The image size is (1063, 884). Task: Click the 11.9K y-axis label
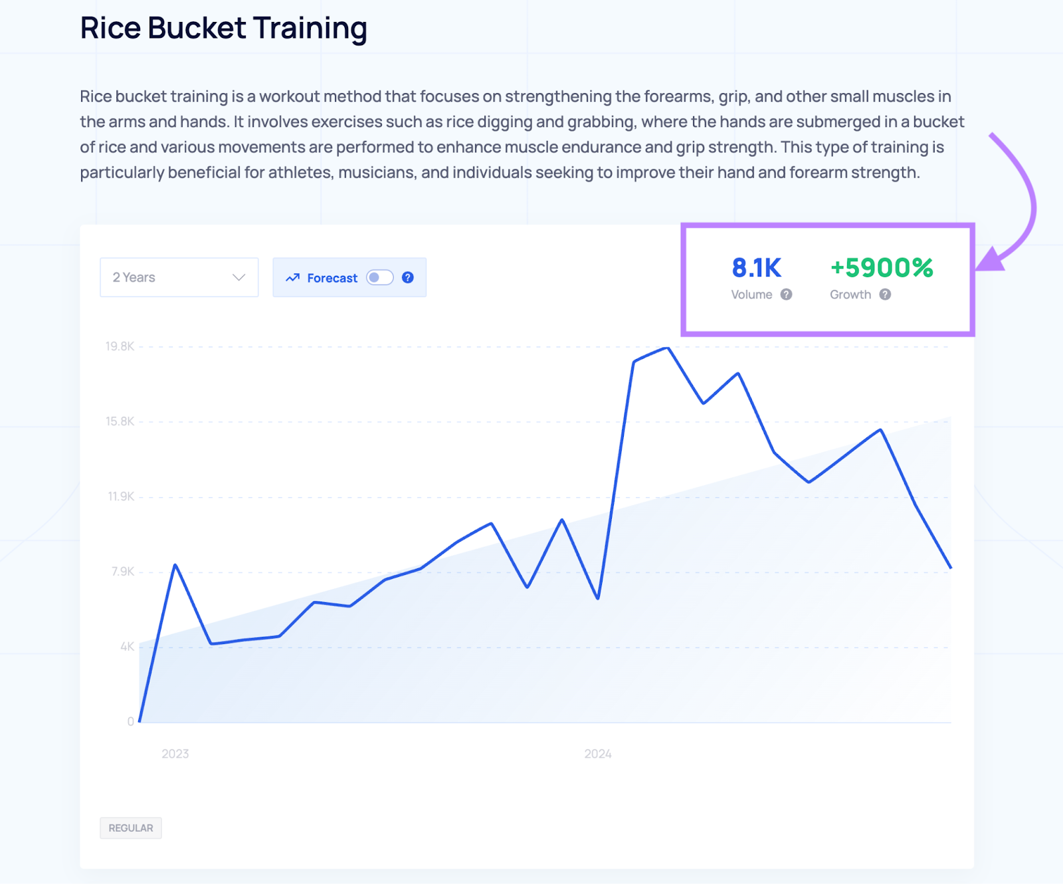(121, 497)
